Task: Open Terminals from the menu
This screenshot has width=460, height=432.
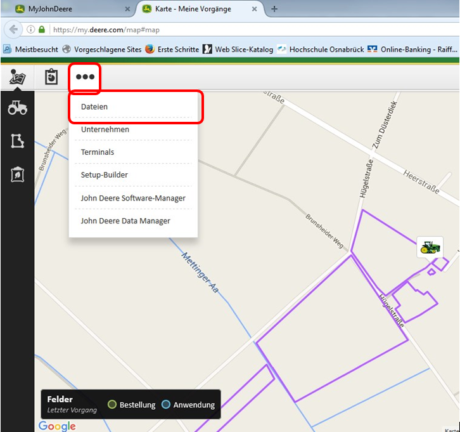Action: coord(98,152)
